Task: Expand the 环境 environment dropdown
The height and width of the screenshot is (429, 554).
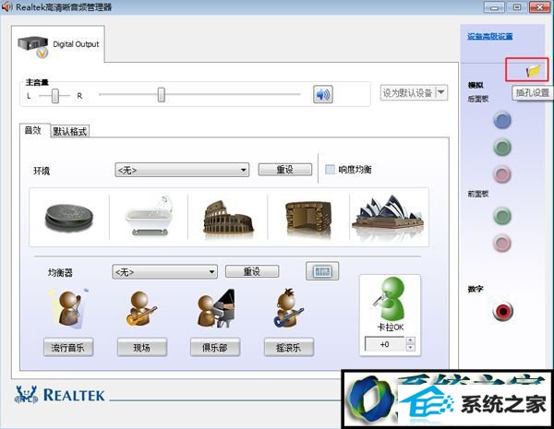Action: point(182,170)
